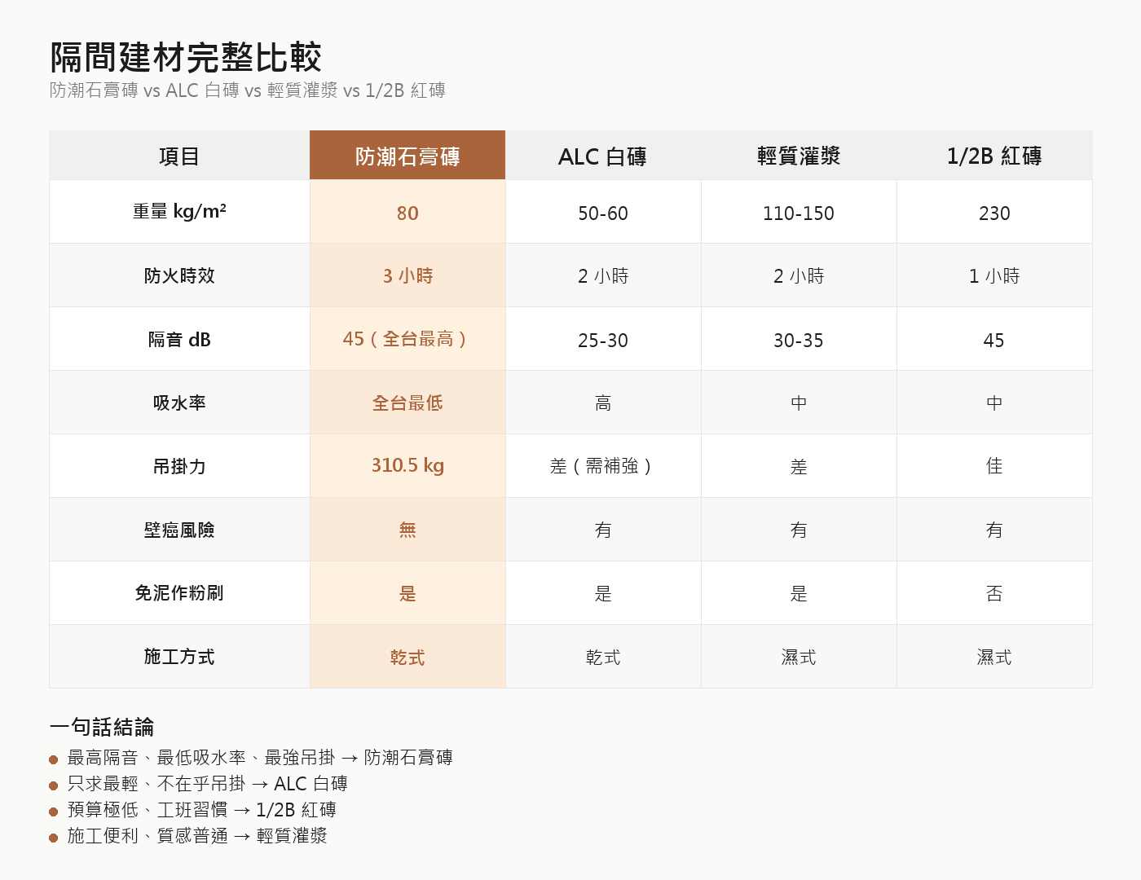Image resolution: width=1141 pixels, height=880 pixels.
Task: Select the 壁癌風險 row label
Action: coord(178,530)
